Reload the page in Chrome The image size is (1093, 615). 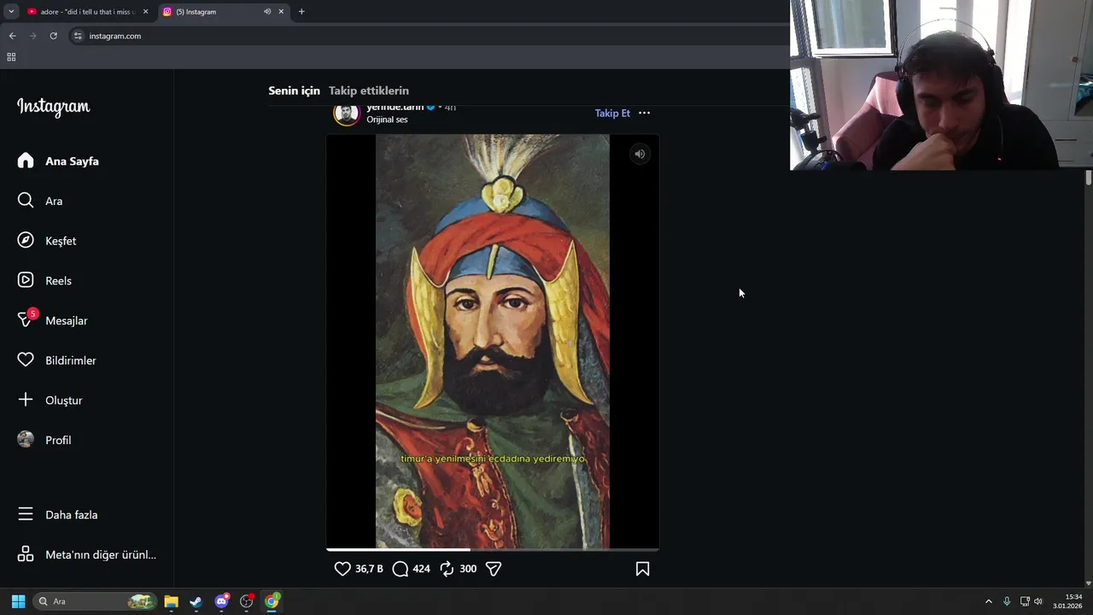(53, 36)
